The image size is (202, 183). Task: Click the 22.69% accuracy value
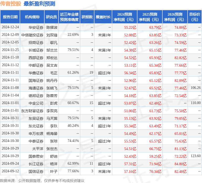pos(73,35)
